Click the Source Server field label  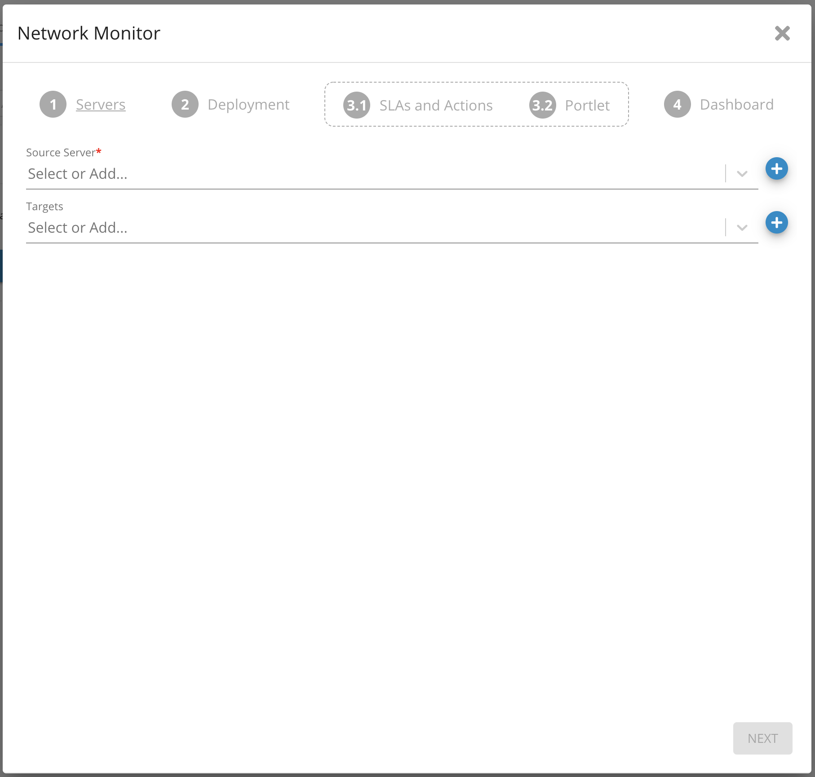(x=61, y=153)
